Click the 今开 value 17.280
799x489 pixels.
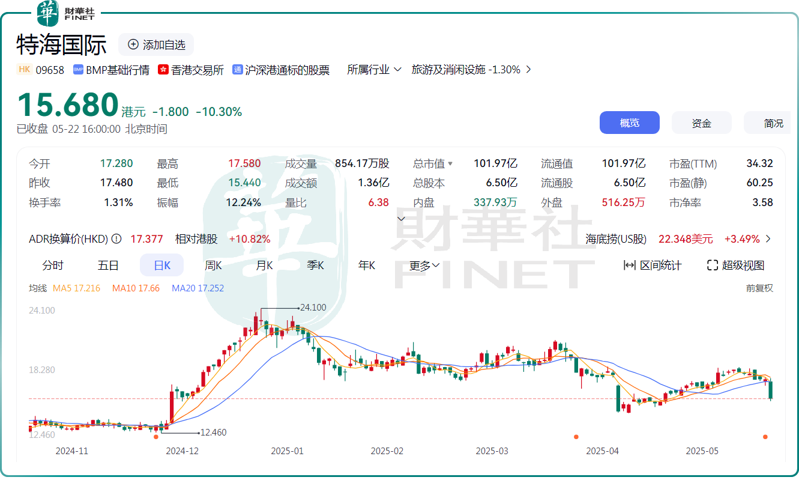pyautogui.click(x=116, y=163)
